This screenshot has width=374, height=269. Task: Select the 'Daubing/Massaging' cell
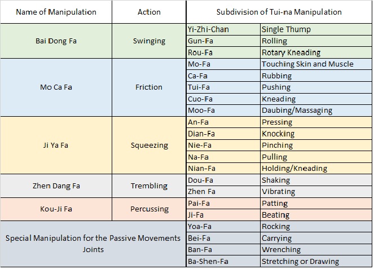point(316,111)
